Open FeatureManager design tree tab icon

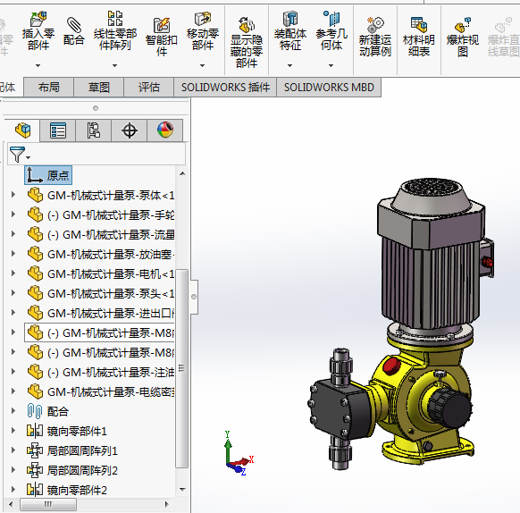click(x=22, y=130)
